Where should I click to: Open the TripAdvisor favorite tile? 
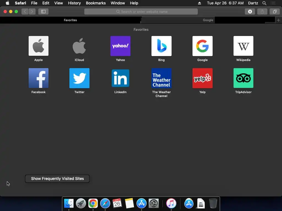coord(243,78)
